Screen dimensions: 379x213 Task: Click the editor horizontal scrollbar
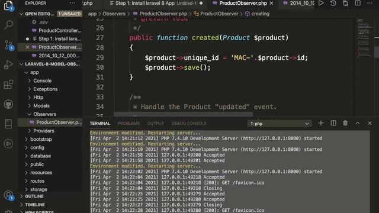point(183,114)
